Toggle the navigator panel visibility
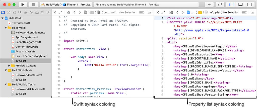The width and height of the screenshot is (257, 108). tap(231, 5)
